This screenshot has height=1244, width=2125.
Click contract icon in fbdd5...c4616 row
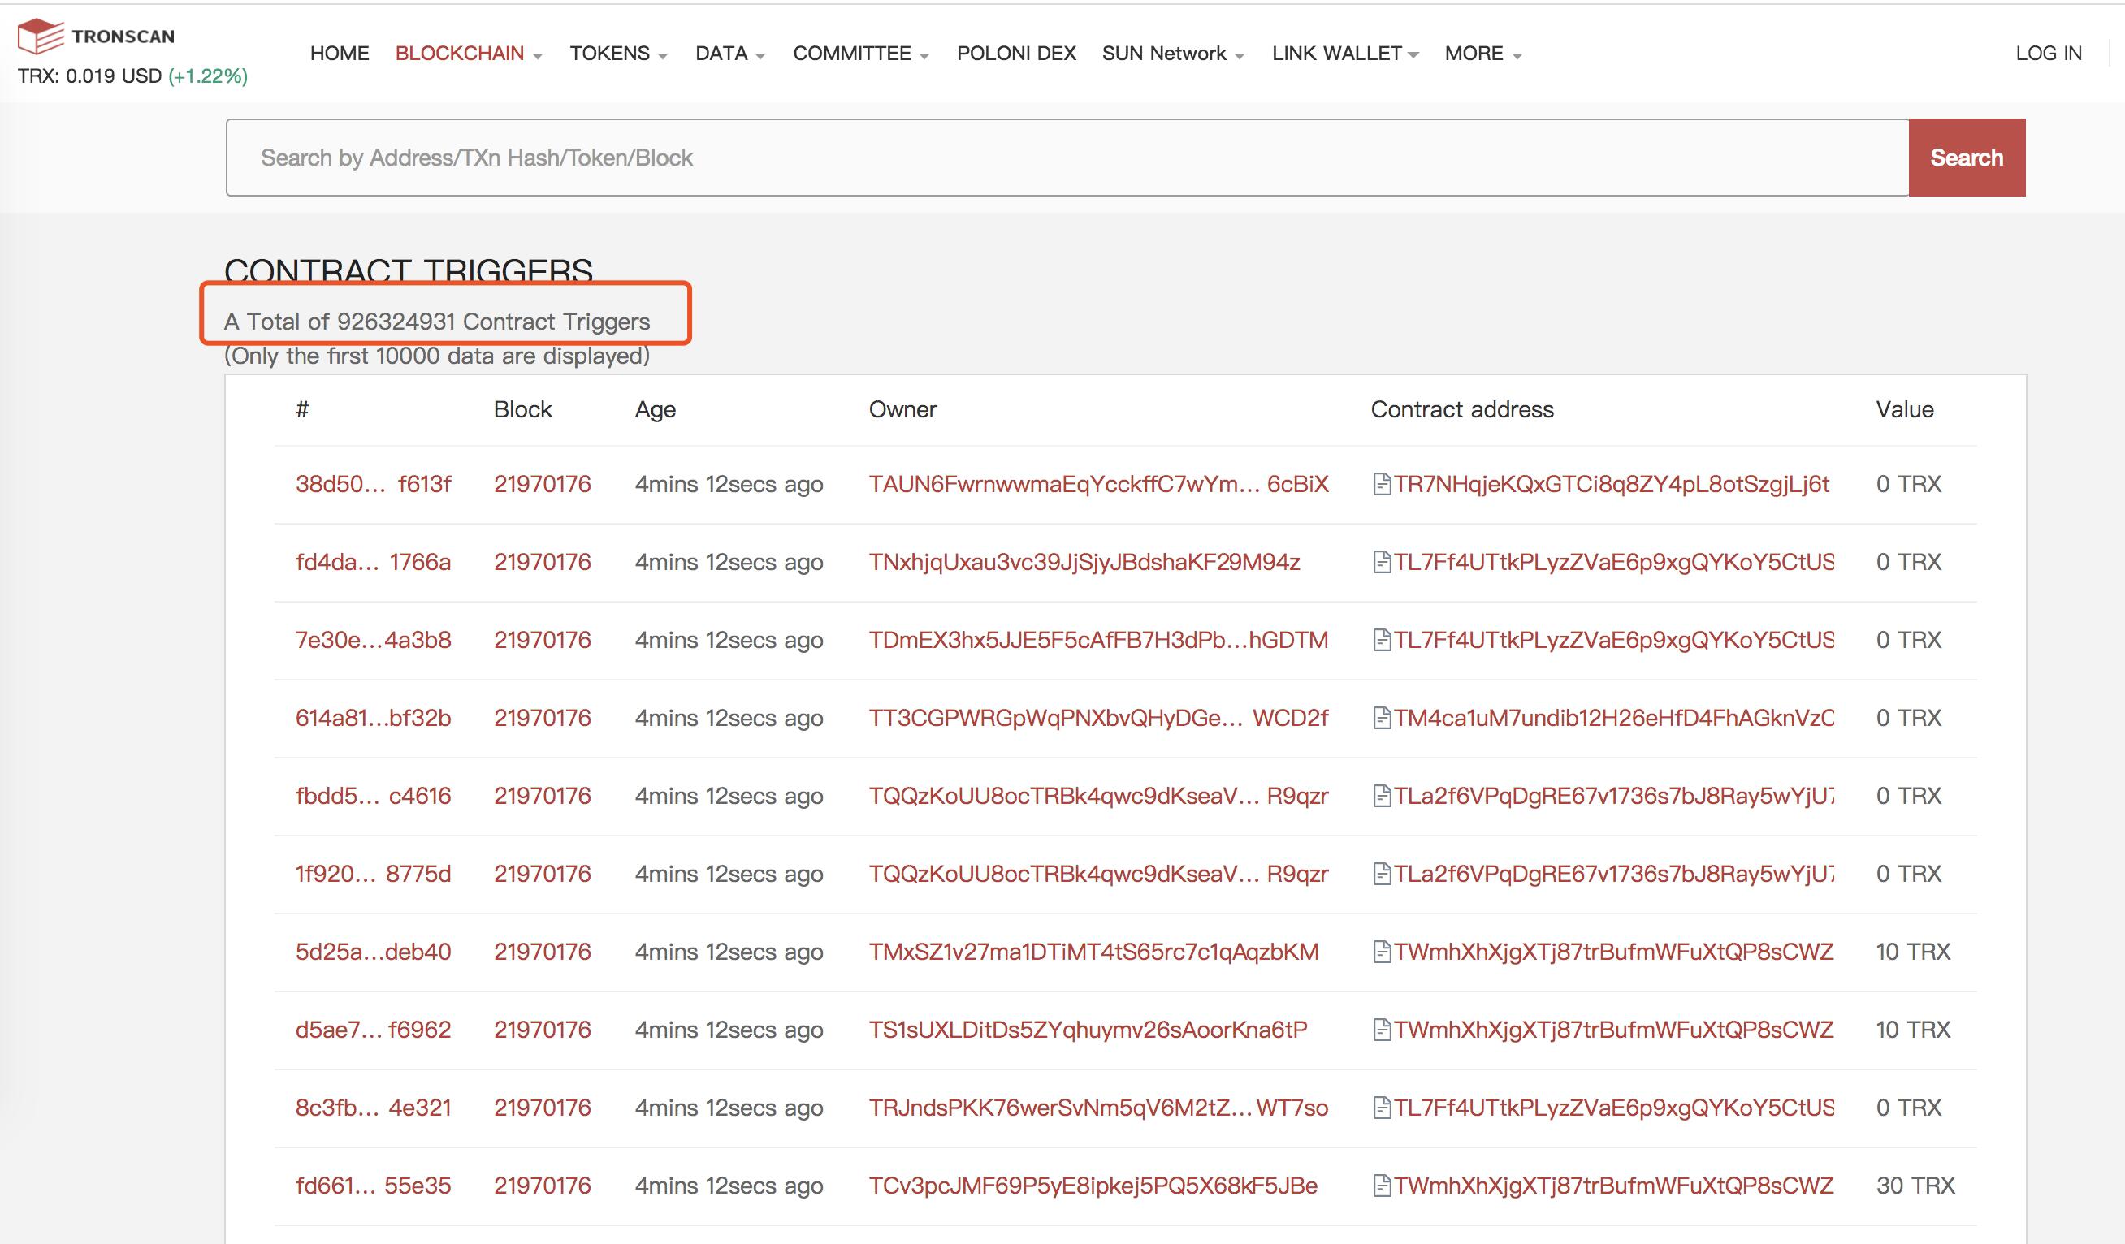pyautogui.click(x=1381, y=797)
